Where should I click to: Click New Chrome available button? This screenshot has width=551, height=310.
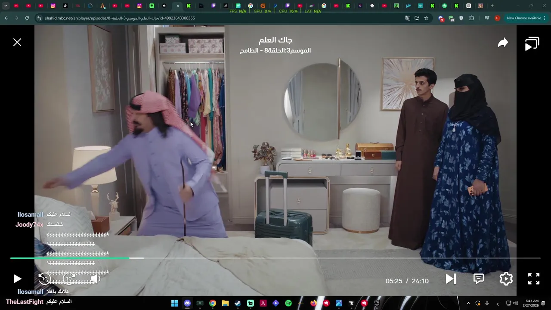[x=523, y=18]
